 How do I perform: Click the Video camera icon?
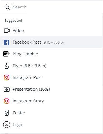coord(7,31)
